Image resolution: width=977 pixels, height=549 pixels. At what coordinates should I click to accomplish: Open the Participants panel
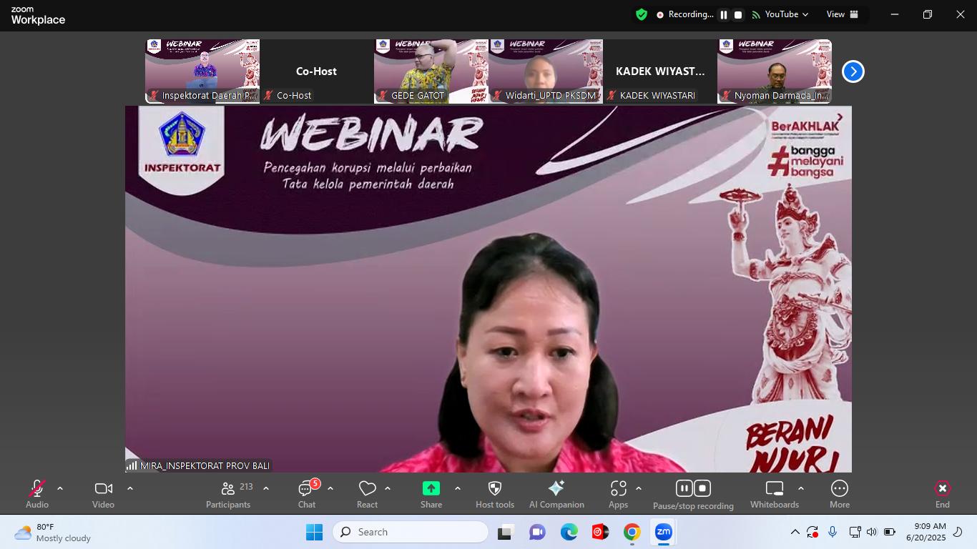click(228, 494)
